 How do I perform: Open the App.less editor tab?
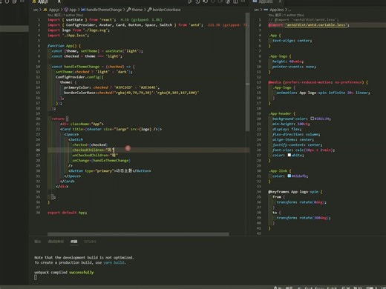(x=266, y=1)
